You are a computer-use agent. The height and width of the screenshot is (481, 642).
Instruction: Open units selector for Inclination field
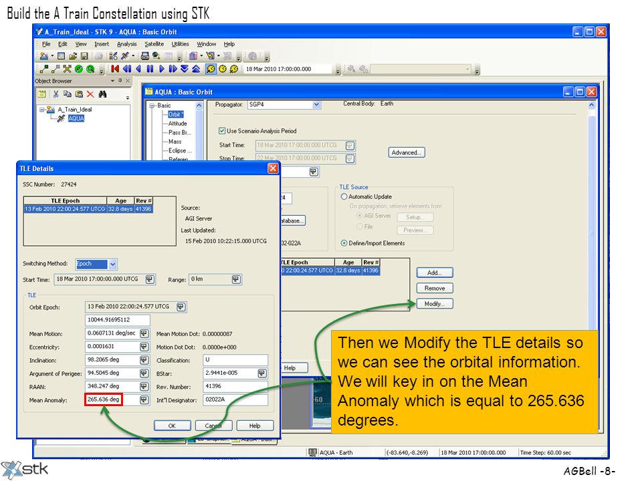click(144, 360)
